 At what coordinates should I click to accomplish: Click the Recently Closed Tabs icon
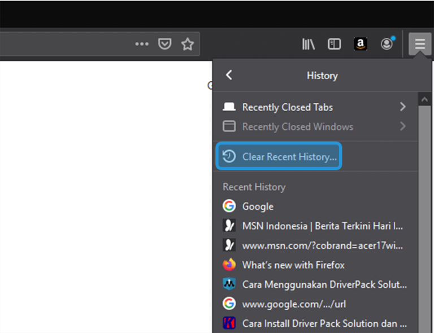click(229, 107)
